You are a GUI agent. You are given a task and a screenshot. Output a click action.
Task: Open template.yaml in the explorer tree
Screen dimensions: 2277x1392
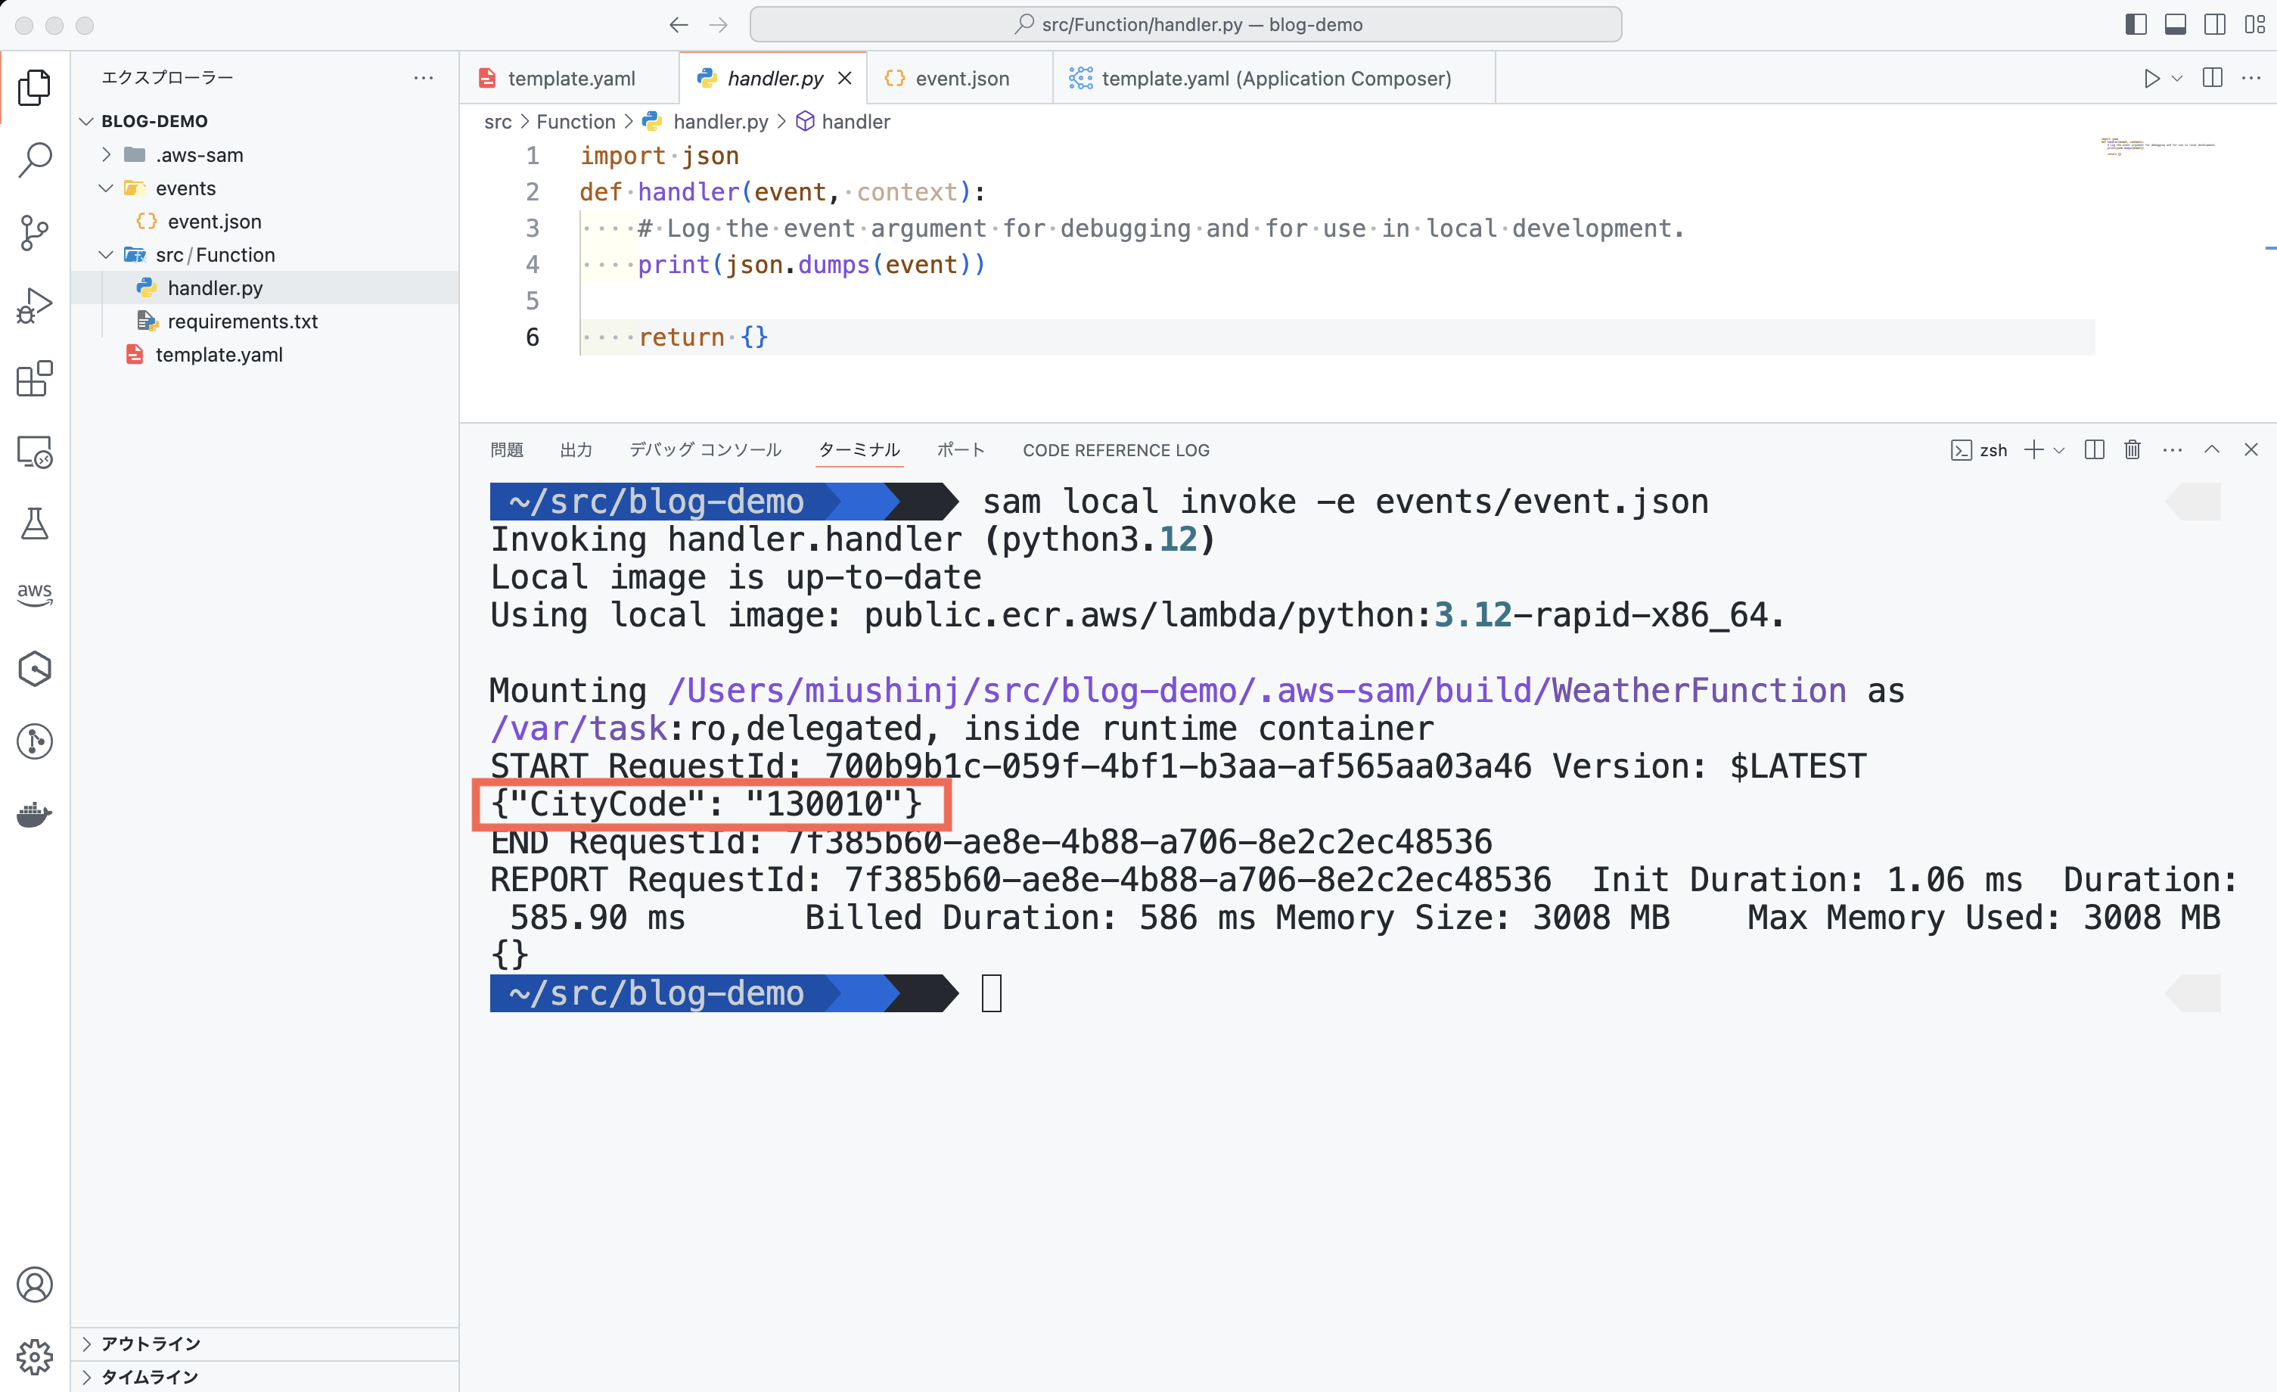pos(266,354)
